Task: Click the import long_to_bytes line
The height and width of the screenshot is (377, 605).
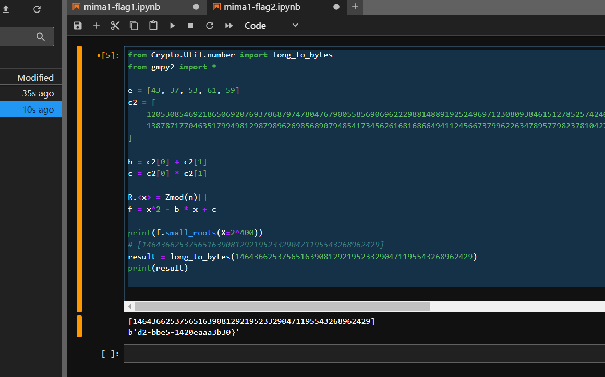Action: (231, 55)
